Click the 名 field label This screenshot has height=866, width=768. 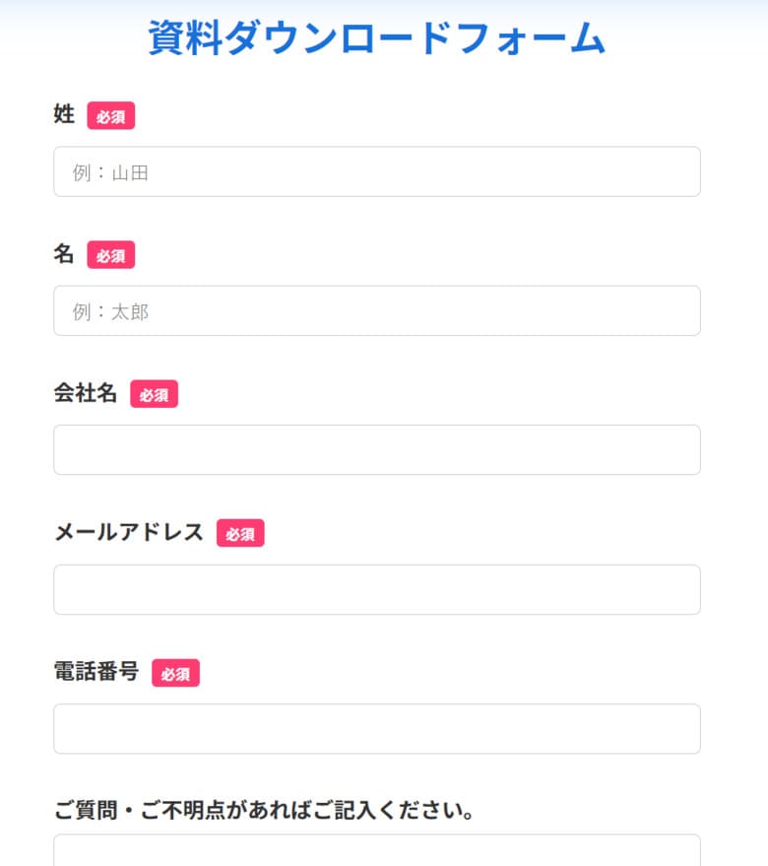pos(64,253)
